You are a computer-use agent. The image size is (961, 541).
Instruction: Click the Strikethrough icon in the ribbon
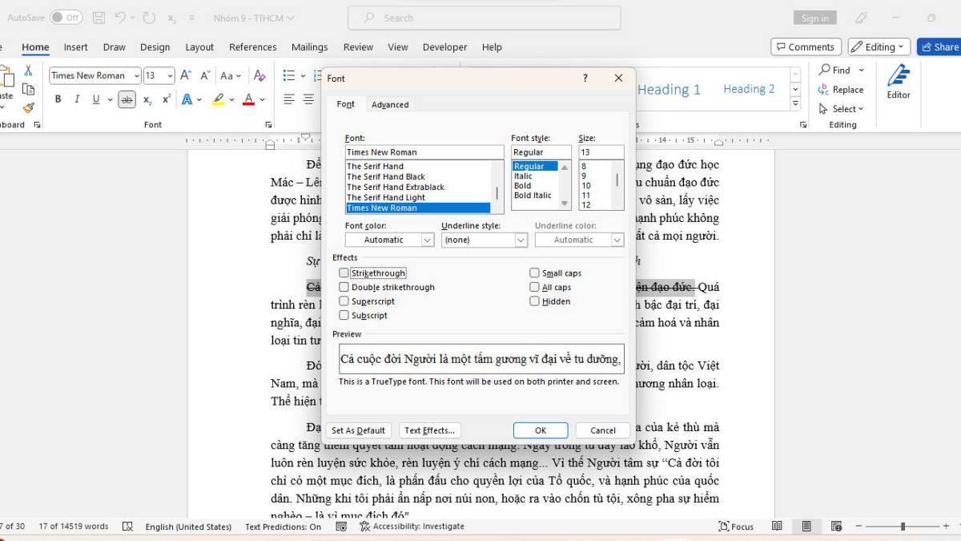pyautogui.click(x=127, y=99)
